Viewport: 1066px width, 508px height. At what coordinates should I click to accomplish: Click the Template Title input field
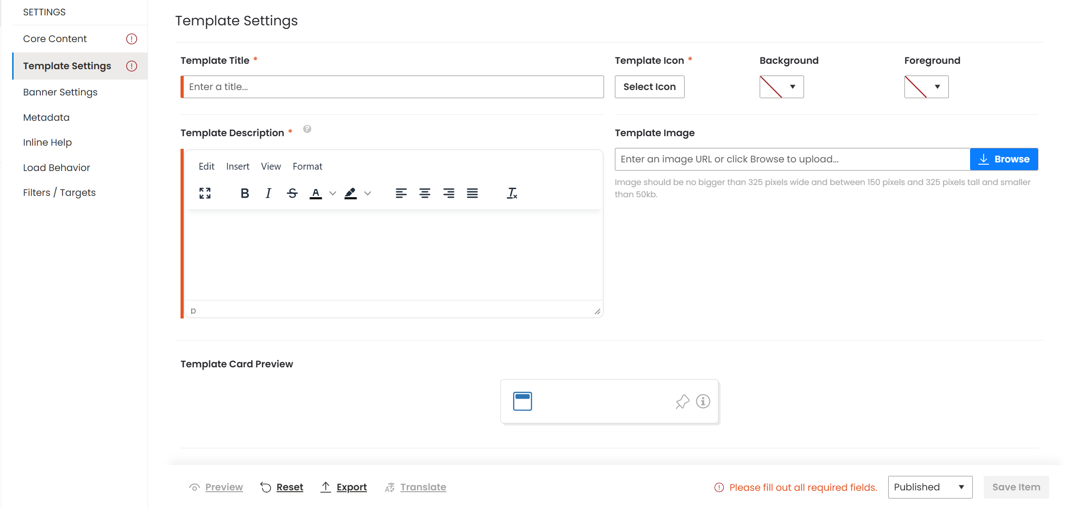[x=393, y=87]
